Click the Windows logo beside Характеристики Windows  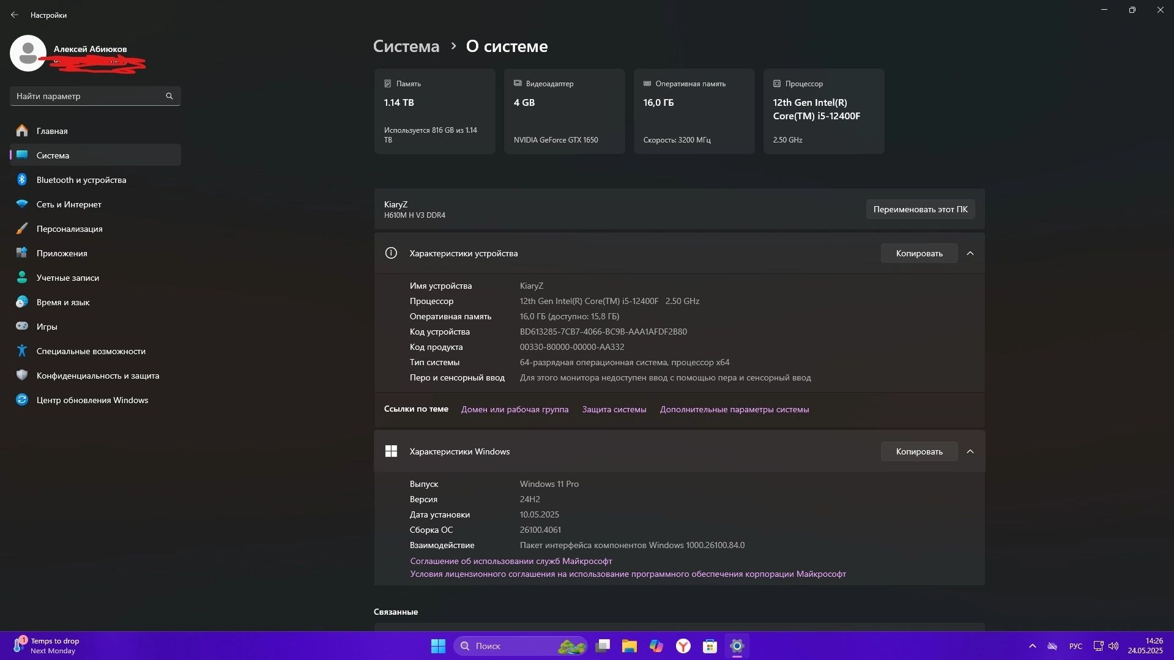point(391,451)
